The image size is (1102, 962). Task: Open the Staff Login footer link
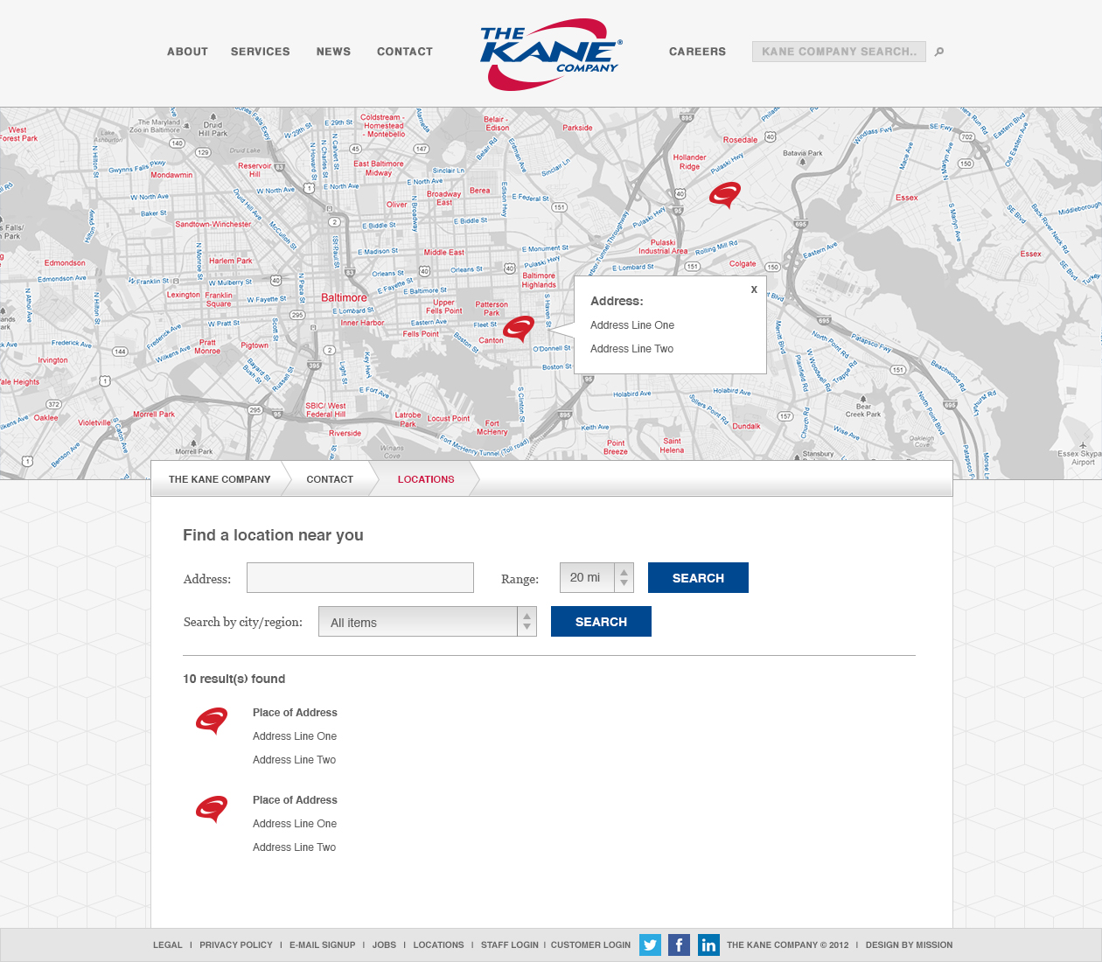pos(510,945)
